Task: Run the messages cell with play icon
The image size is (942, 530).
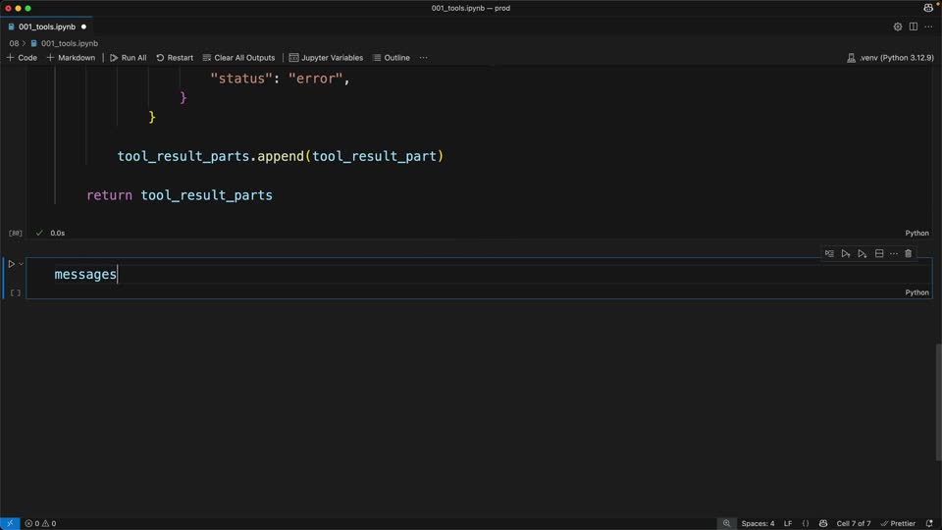Action: pyautogui.click(x=12, y=264)
